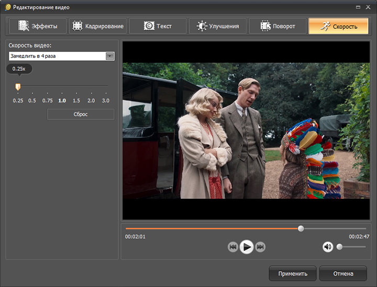Click the current time 00:02:01
The image size is (377, 287).
click(135, 237)
